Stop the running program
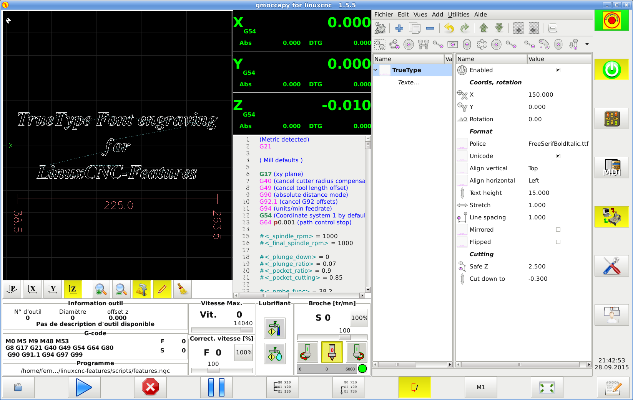Viewport: 633px width, 400px height. [150, 387]
